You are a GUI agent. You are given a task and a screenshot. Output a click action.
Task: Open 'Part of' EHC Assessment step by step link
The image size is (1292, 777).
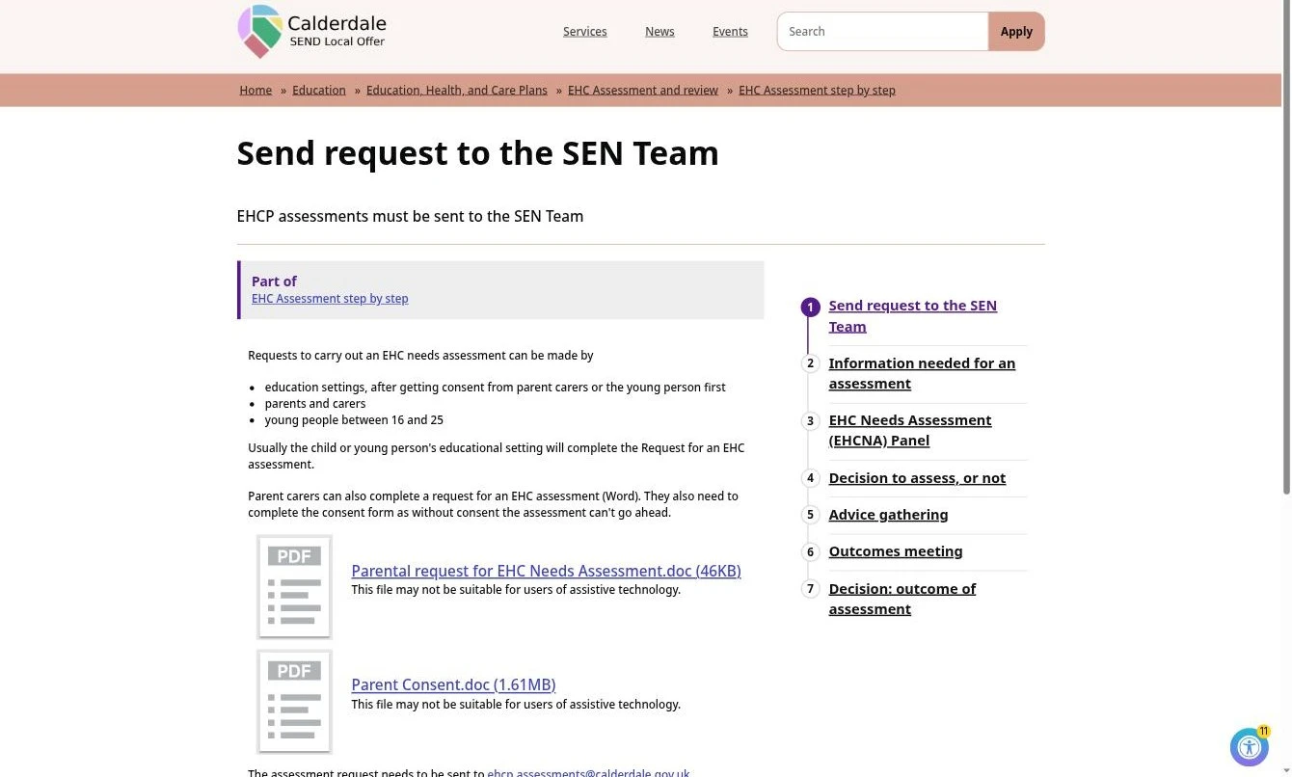tap(330, 299)
